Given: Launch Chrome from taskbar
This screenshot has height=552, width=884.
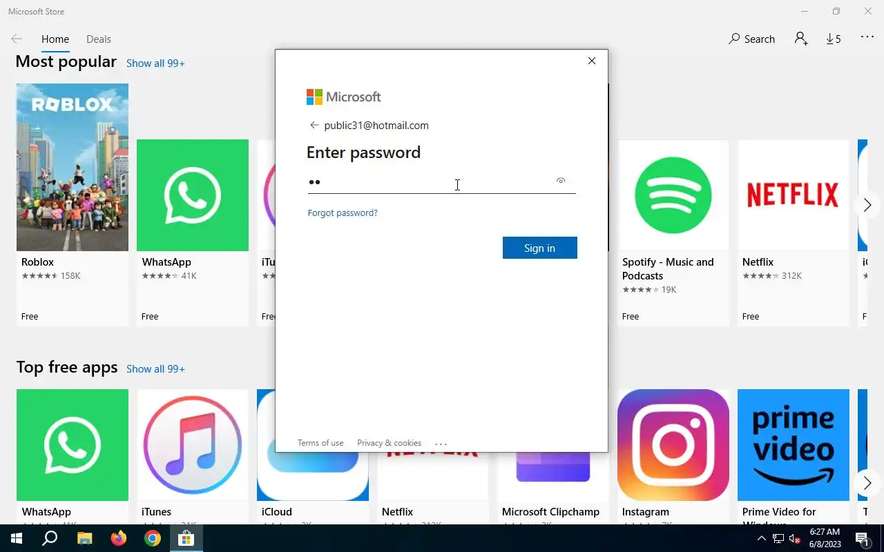Looking at the screenshot, I should pos(153,538).
